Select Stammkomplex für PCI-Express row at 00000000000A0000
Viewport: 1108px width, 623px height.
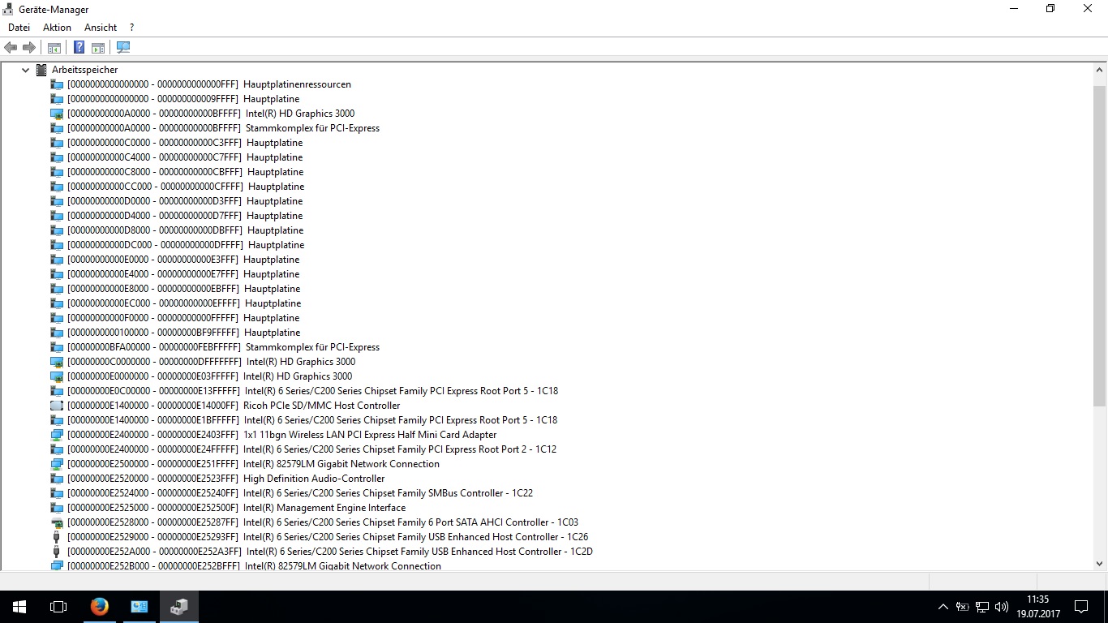[223, 128]
